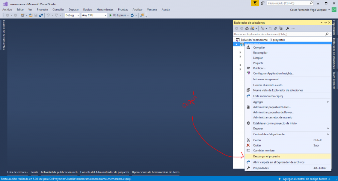The image size is (338, 181).
Task: Click the Redo toolbar icon
Action: point(56,15)
